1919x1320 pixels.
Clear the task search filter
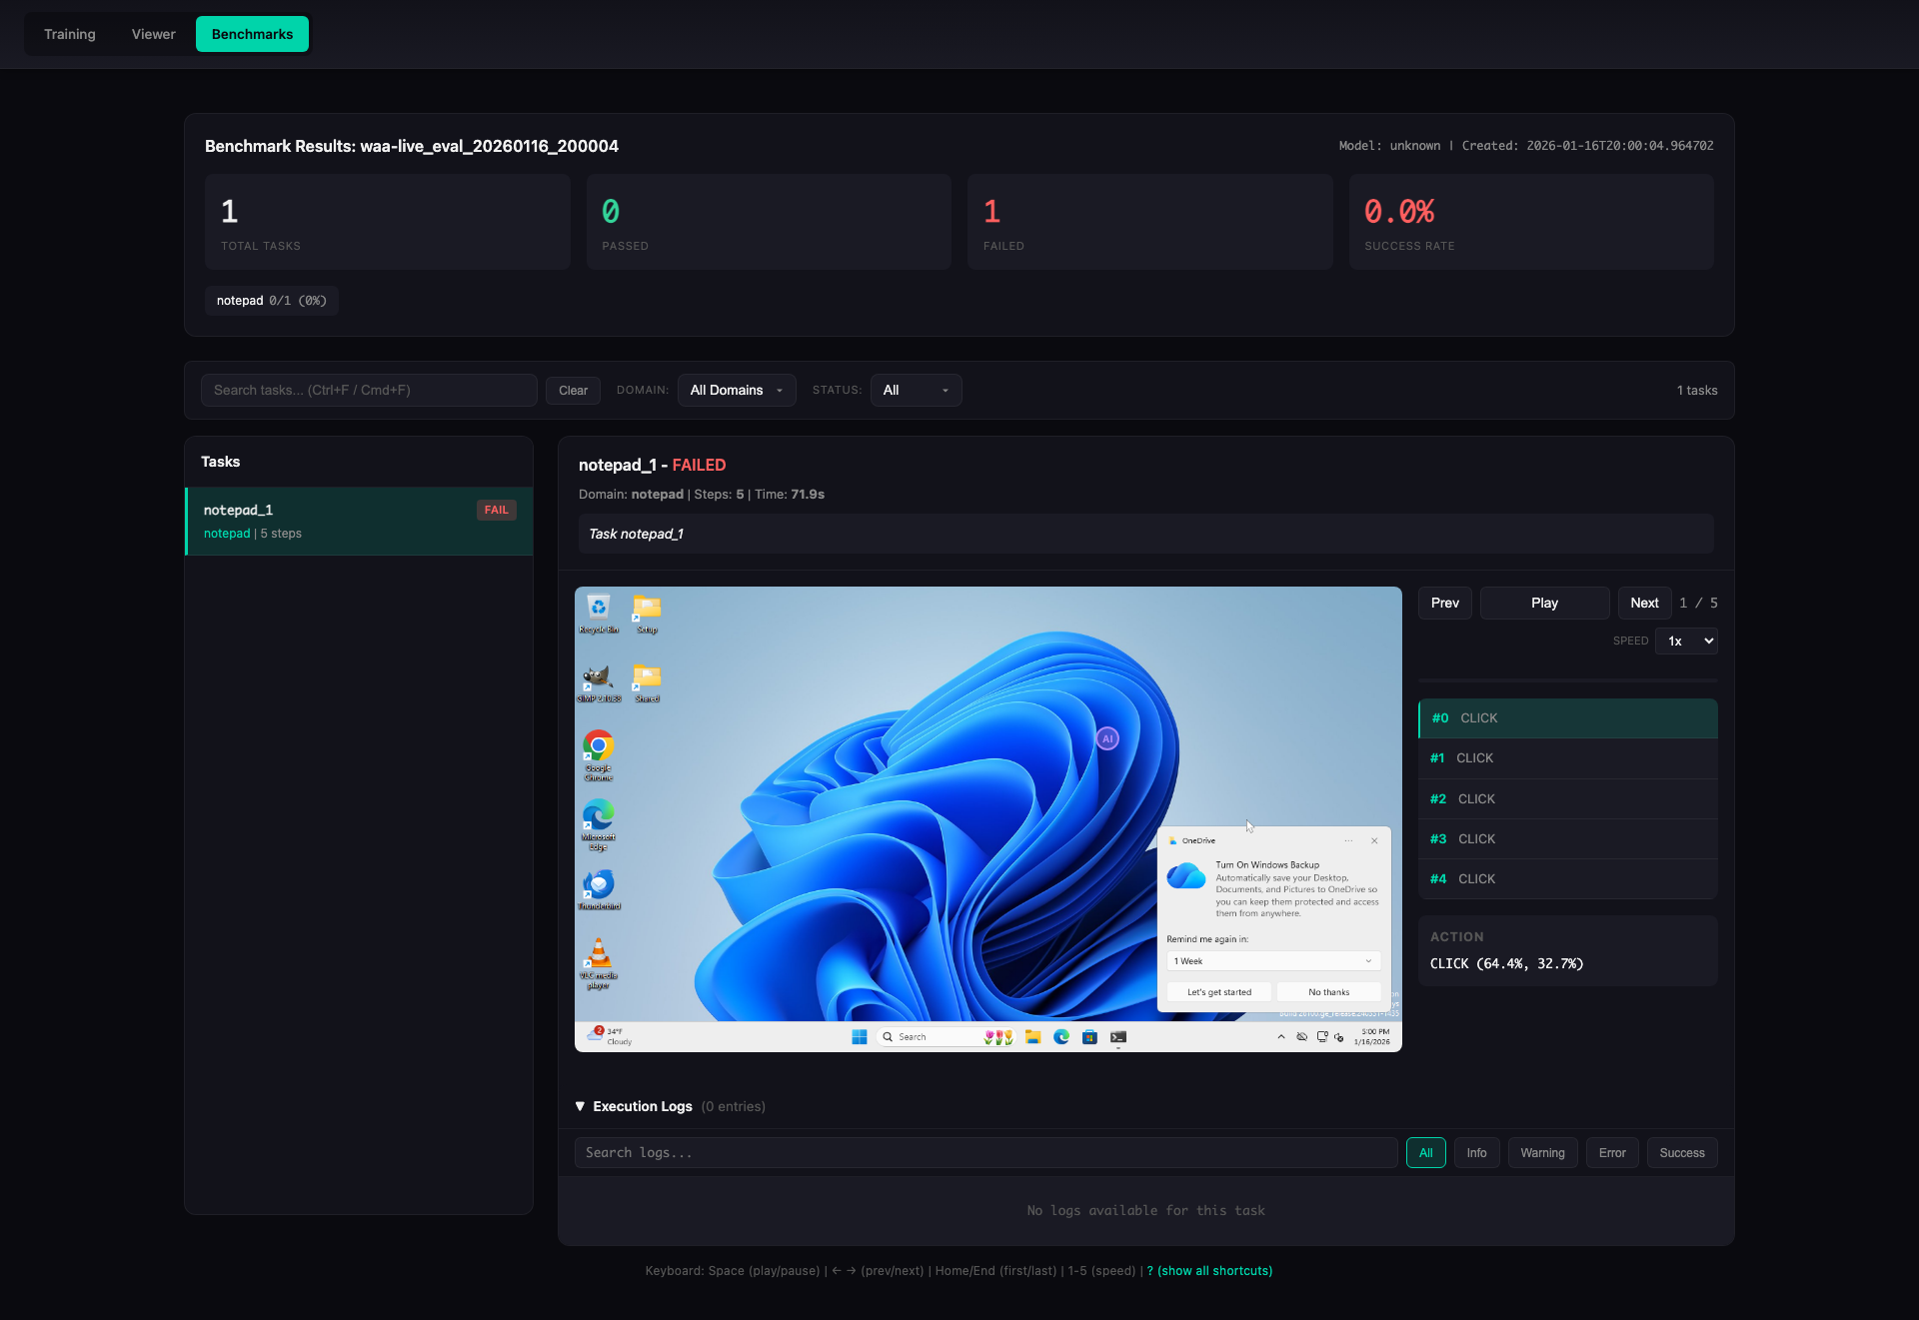pos(572,390)
